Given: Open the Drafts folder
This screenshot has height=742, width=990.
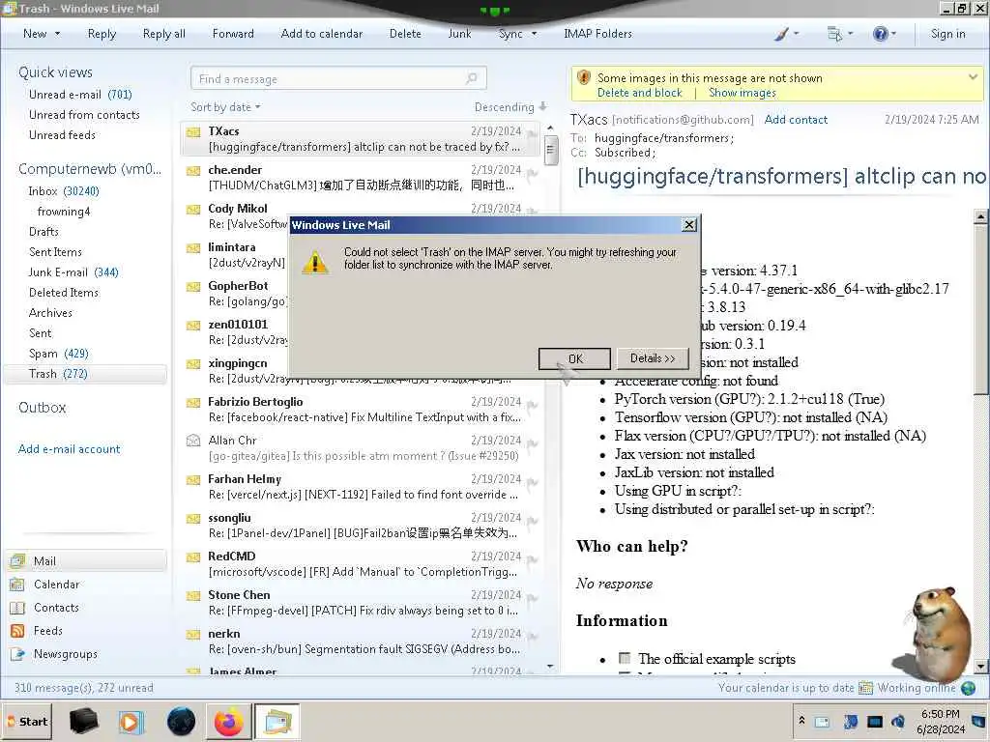Looking at the screenshot, I should (44, 232).
